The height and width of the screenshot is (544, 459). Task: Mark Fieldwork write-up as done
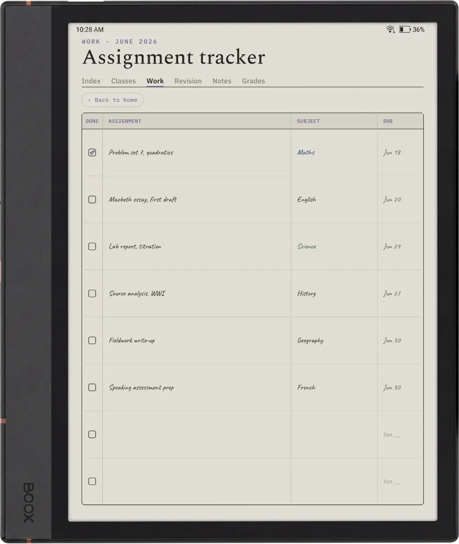[92, 340]
